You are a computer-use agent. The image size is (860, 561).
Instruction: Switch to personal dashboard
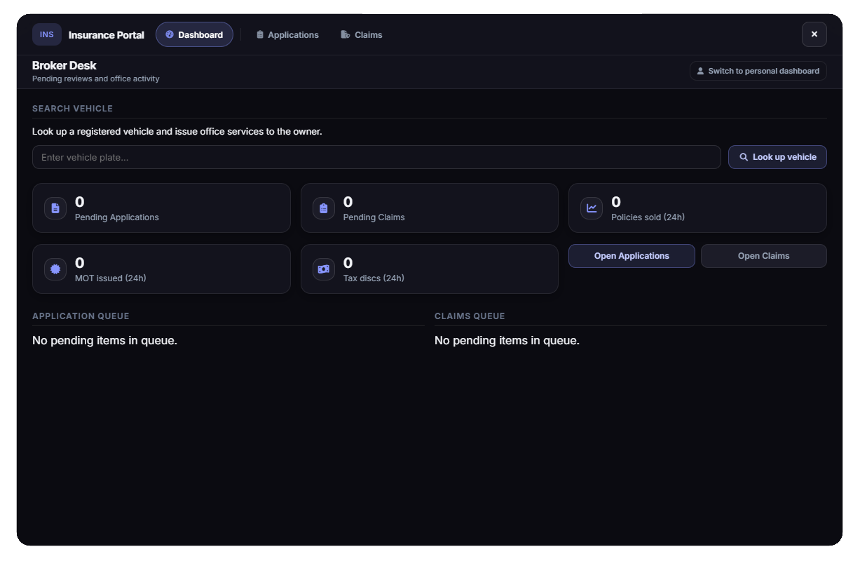758,71
